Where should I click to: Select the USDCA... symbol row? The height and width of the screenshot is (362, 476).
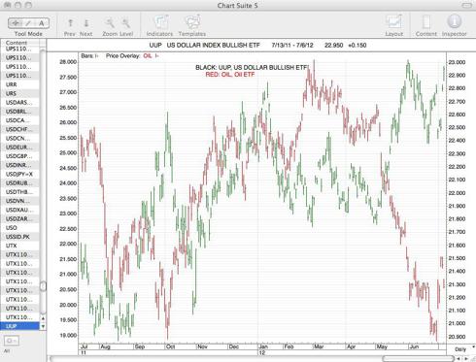pos(19,120)
